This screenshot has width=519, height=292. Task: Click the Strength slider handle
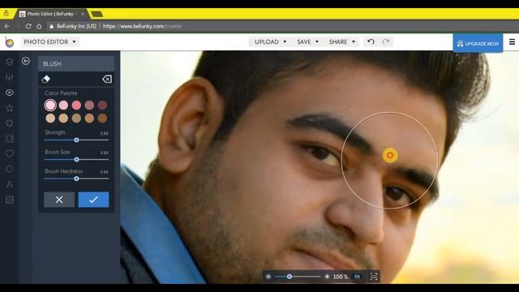point(76,140)
